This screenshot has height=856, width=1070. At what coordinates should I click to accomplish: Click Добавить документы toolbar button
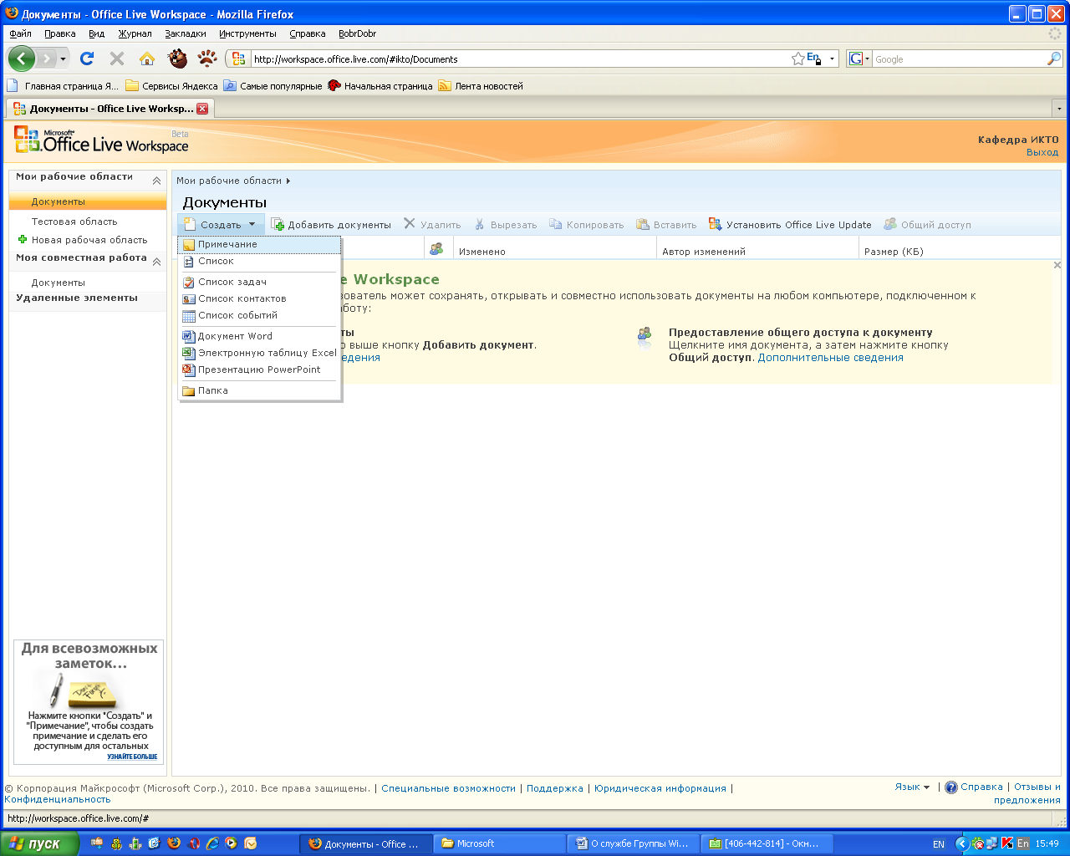(331, 225)
